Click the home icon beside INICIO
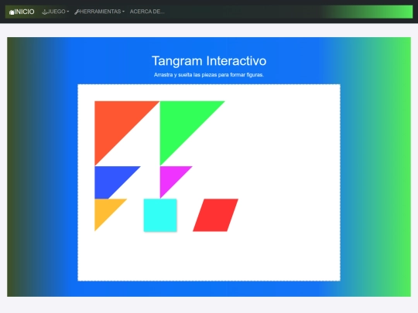 [12, 12]
